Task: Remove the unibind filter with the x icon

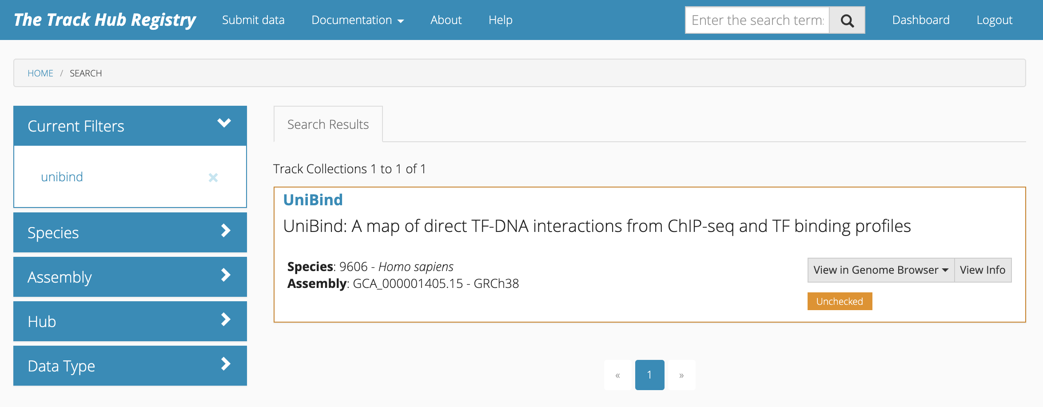Action: [x=213, y=178]
